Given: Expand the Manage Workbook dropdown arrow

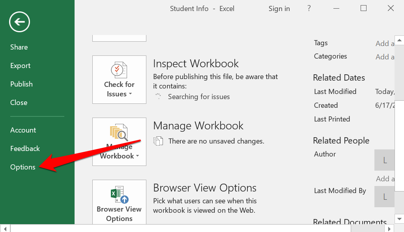Looking at the screenshot, I should tap(137, 156).
